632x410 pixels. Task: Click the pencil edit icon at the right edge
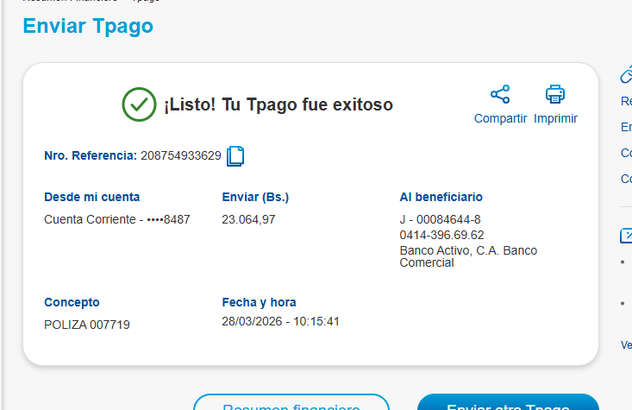click(x=626, y=235)
